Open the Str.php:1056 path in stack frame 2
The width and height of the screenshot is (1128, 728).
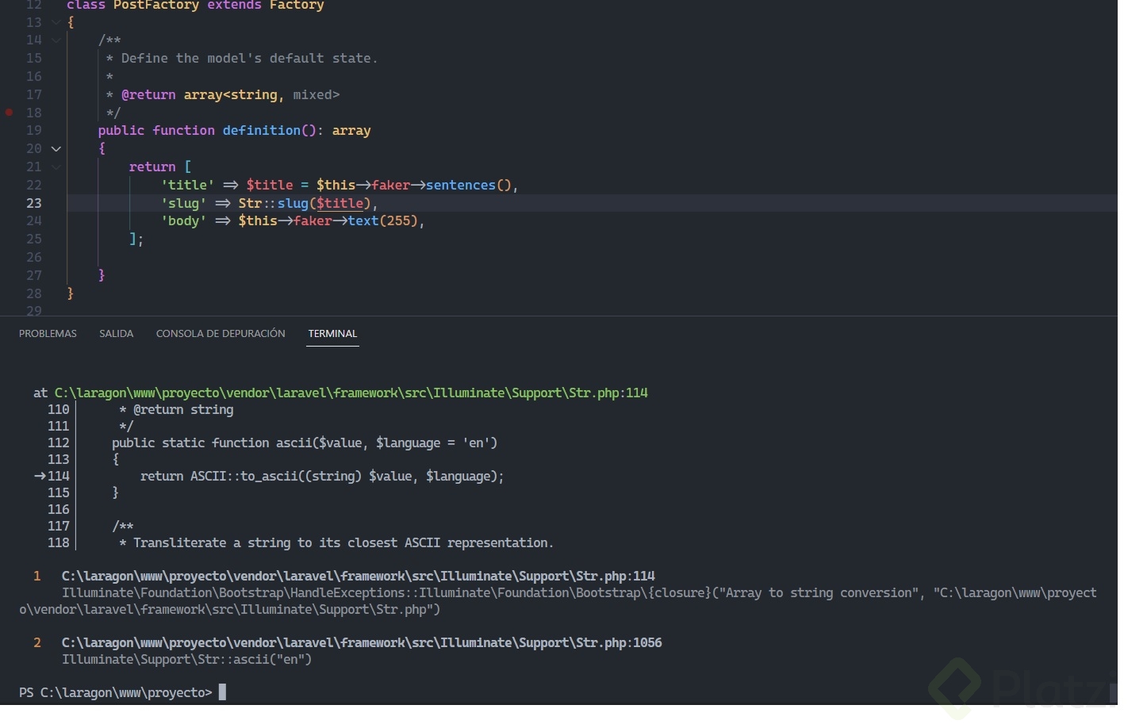click(x=362, y=642)
